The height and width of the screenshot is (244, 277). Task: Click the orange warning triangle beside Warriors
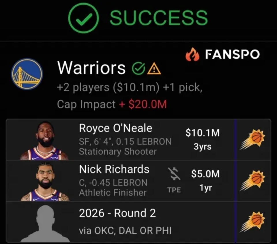[154, 69]
